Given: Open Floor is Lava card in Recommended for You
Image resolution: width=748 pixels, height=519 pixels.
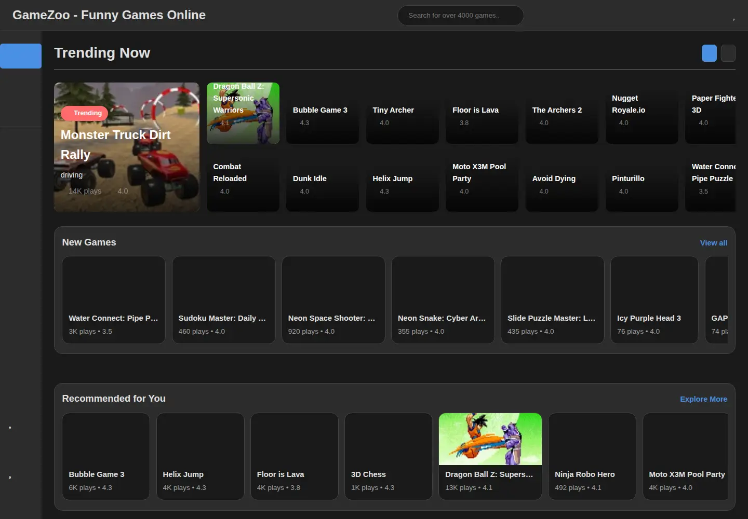Looking at the screenshot, I should tap(295, 457).
